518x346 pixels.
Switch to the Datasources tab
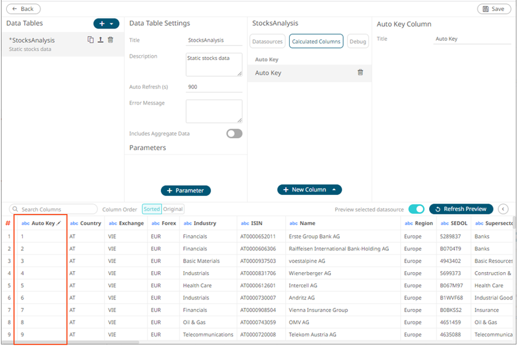tap(268, 41)
